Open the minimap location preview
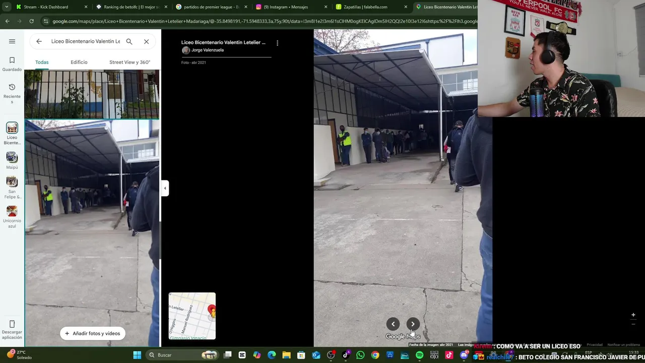 click(x=192, y=316)
